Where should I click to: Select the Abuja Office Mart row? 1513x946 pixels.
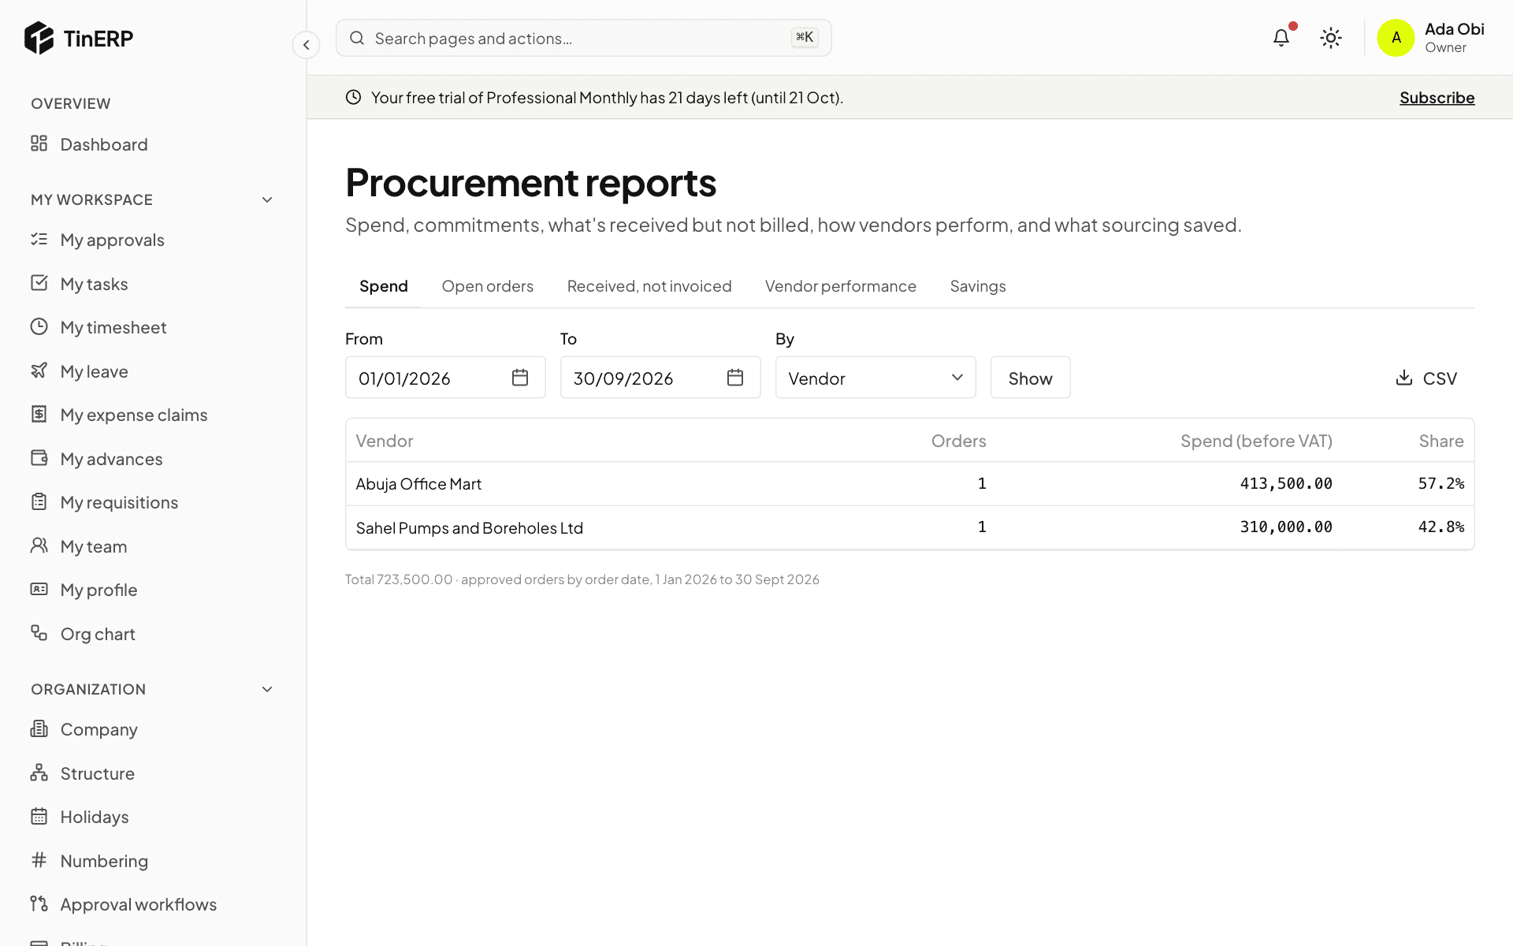pyautogui.click(x=909, y=484)
